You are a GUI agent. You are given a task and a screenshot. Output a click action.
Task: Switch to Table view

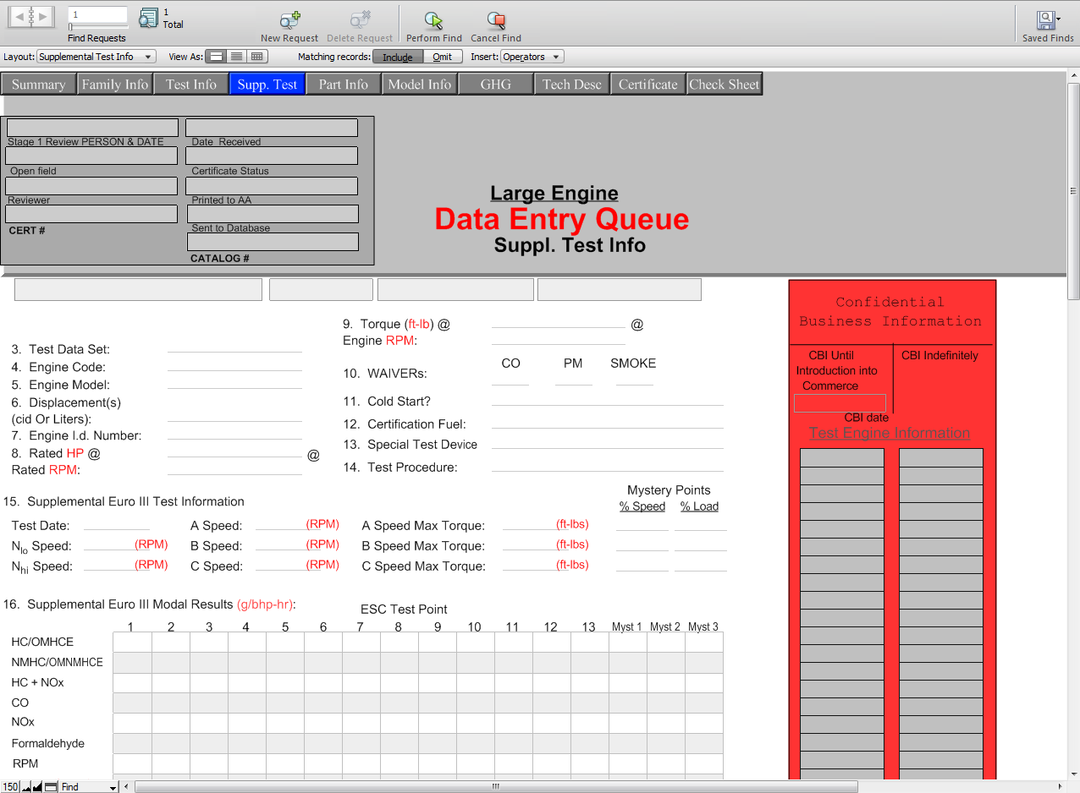[x=257, y=57]
